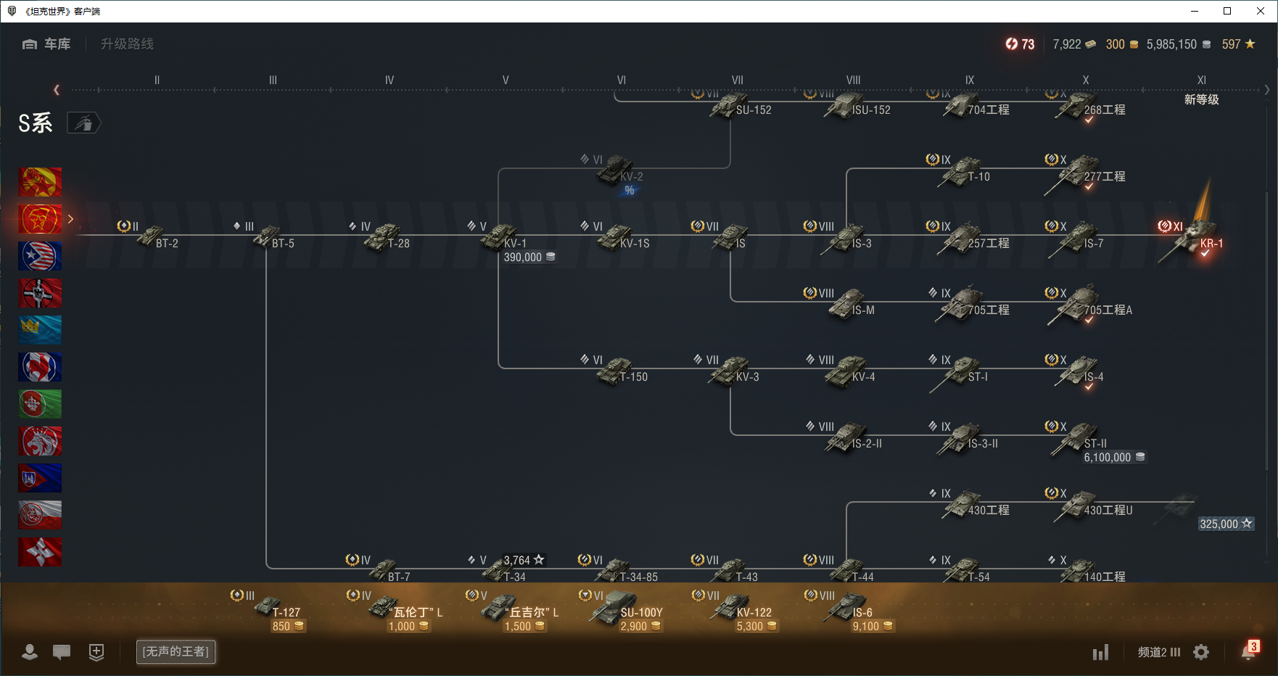Image resolution: width=1278 pixels, height=676 pixels.
Task: Switch to the stars-and-stripes flag nation
Action: (x=40, y=256)
